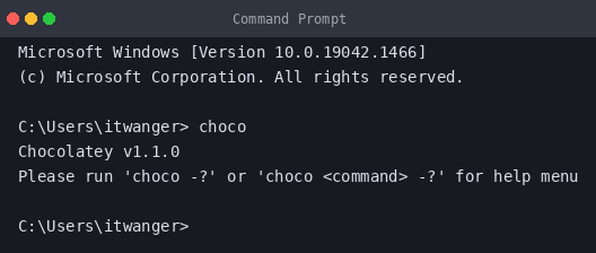596x253 pixels.
Task: Click the v1.1.0 version text
Action: (151, 152)
